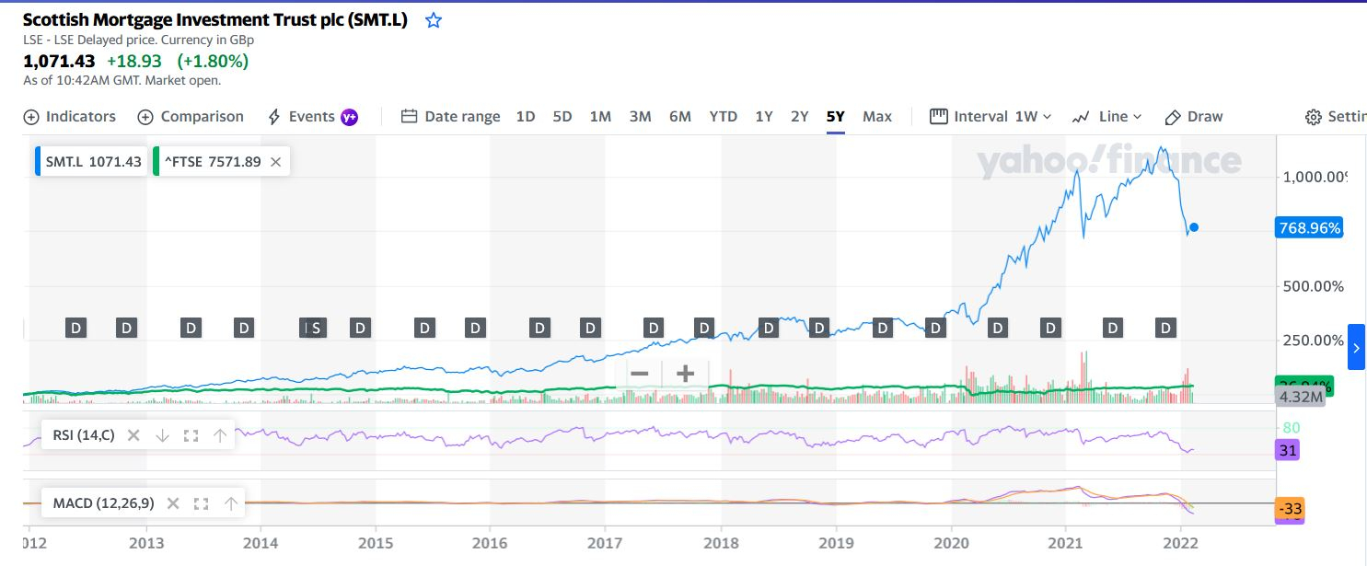1367x566 pixels.
Task: Click the line graph icon beside Line
Action: [x=1081, y=117]
